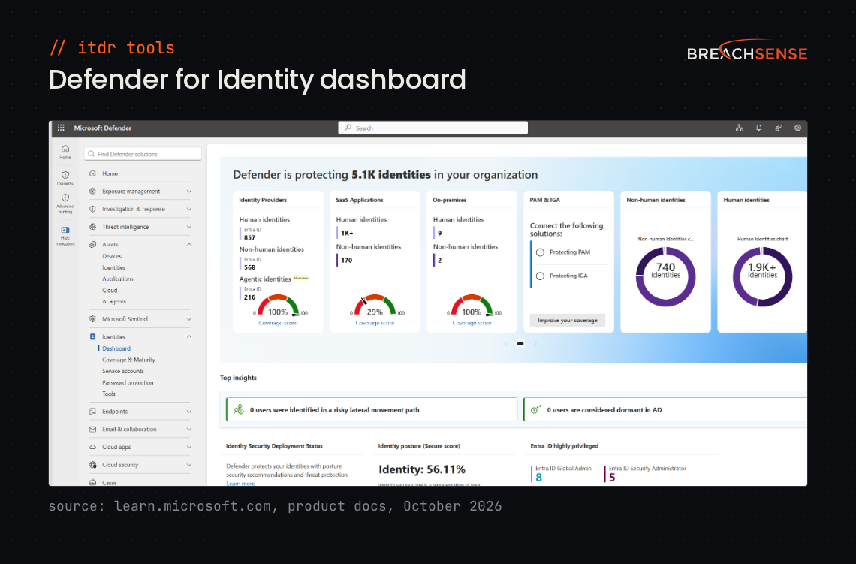Open the settings gear in the top bar
856x564 pixels.
(x=797, y=128)
